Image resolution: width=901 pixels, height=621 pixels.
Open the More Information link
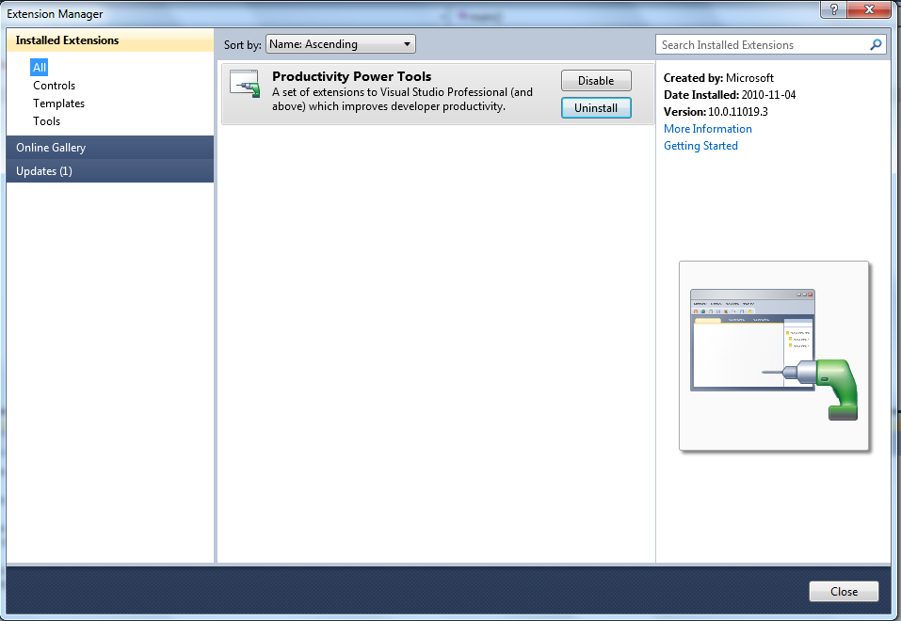(708, 129)
